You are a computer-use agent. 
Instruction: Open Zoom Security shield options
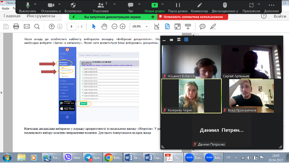coord(73,5)
